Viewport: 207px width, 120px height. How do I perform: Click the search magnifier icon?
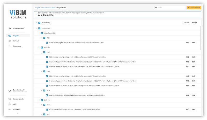156,8
